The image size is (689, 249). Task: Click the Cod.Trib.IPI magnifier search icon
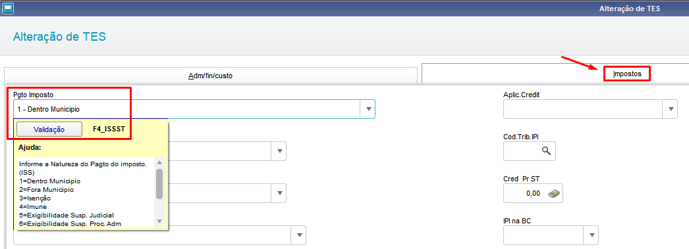click(x=546, y=151)
